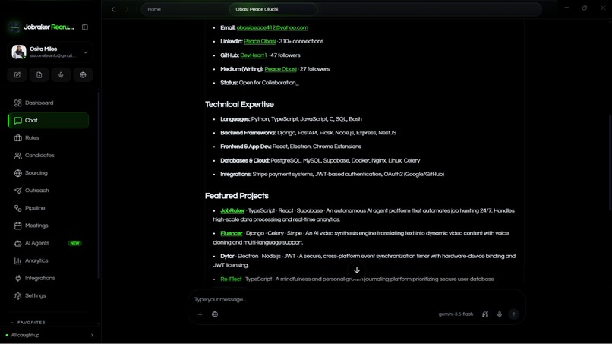Open the Peace Obasi Medium link
The image size is (612, 344).
(280, 69)
